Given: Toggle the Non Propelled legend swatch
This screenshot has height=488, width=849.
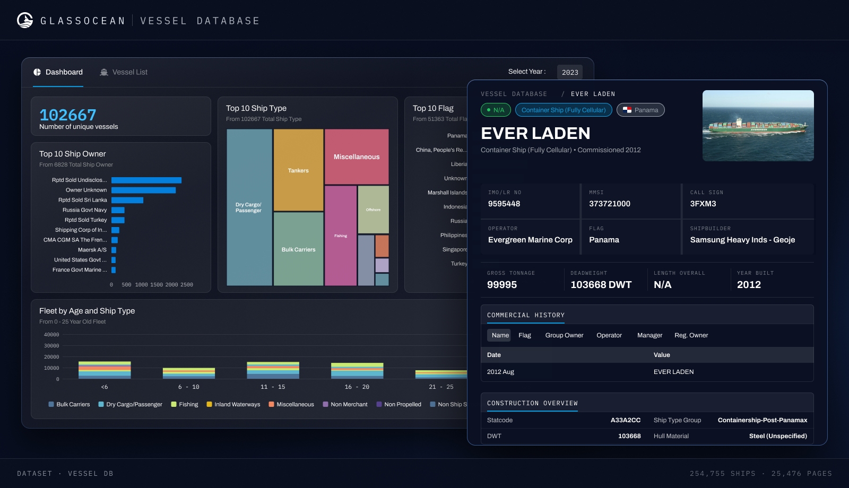Looking at the screenshot, I should [379, 404].
